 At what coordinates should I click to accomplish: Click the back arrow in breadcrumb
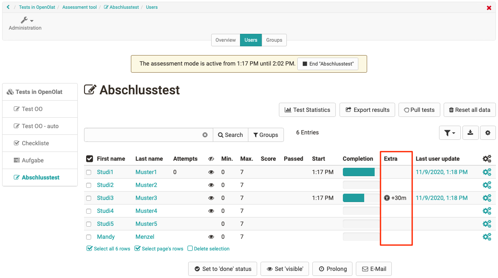pos(8,7)
